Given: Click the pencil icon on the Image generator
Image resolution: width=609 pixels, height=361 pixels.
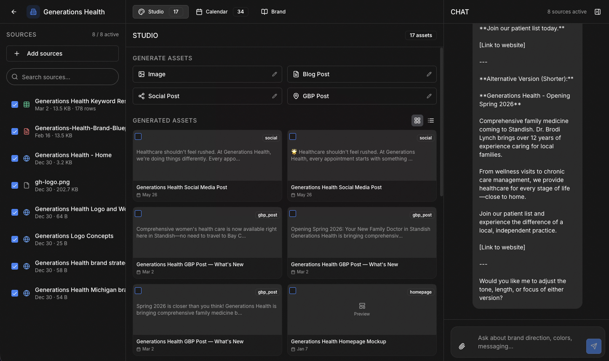Looking at the screenshot, I should click(275, 74).
